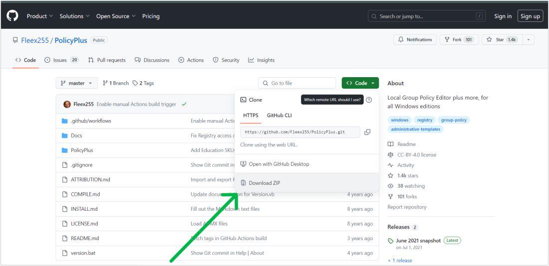This screenshot has width=549, height=266.
Task: Click Sign in
Action: coord(503,16)
